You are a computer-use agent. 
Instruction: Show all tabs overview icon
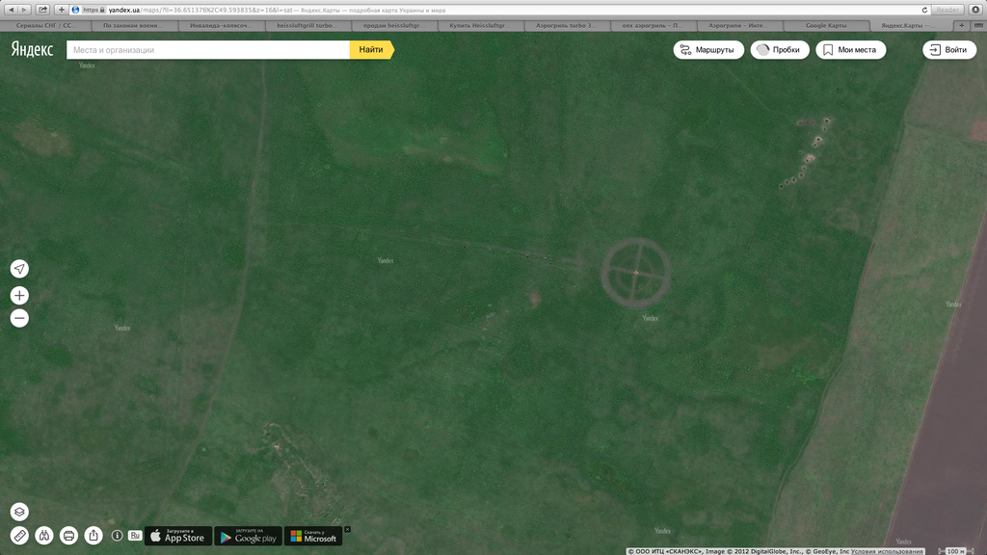(x=979, y=25)
